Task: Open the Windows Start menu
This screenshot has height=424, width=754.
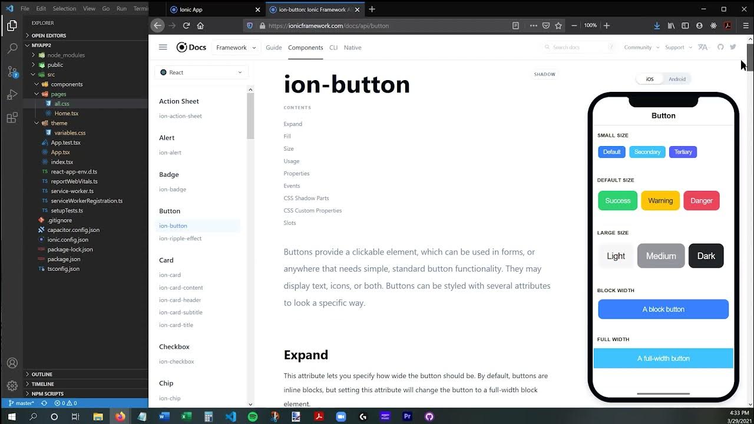Action: (x=11, y=416)
